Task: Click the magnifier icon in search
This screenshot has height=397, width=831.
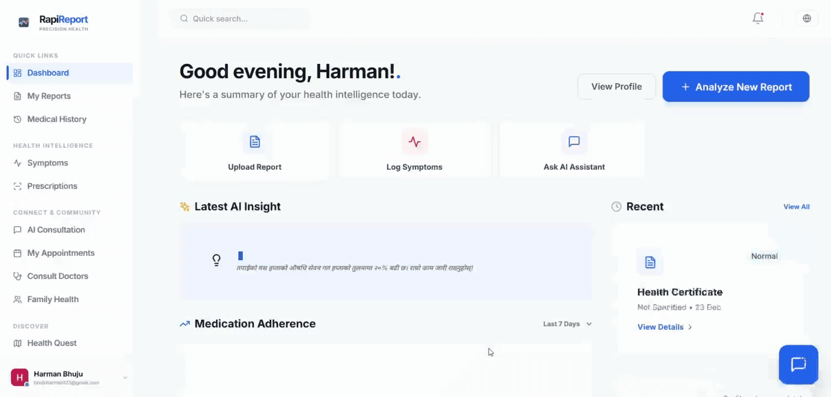Action: 184,19
